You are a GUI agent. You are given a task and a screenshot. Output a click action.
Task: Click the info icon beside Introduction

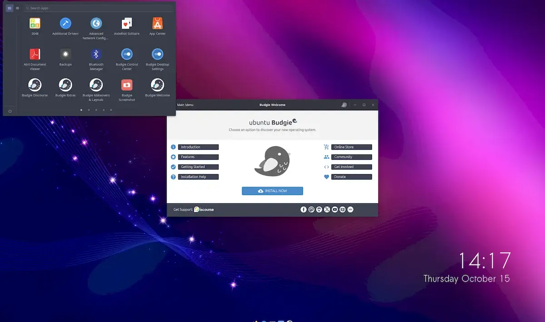[173, 147]
